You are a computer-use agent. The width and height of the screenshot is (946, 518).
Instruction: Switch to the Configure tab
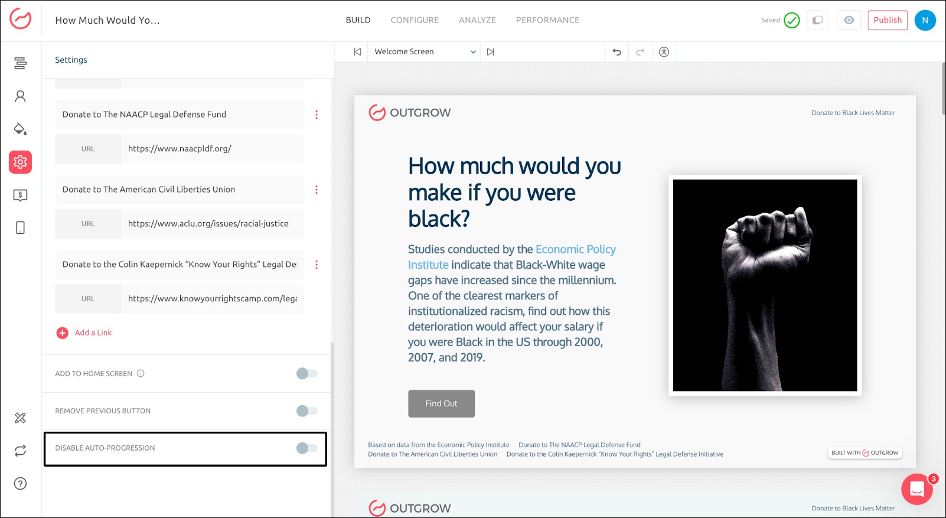[x=415, y=20]
